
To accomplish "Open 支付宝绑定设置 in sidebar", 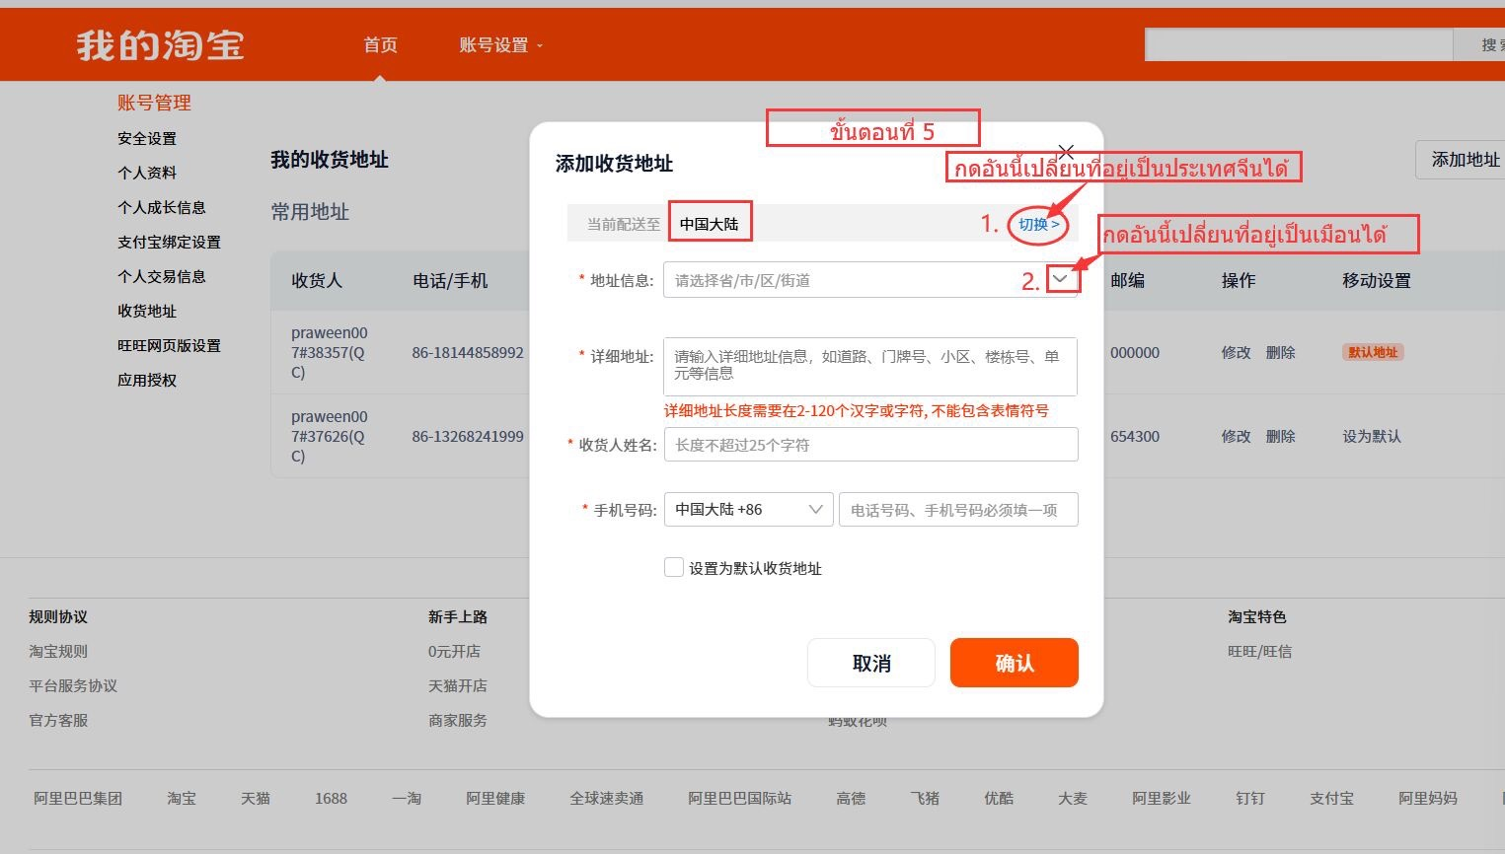I will pos(169,243).
